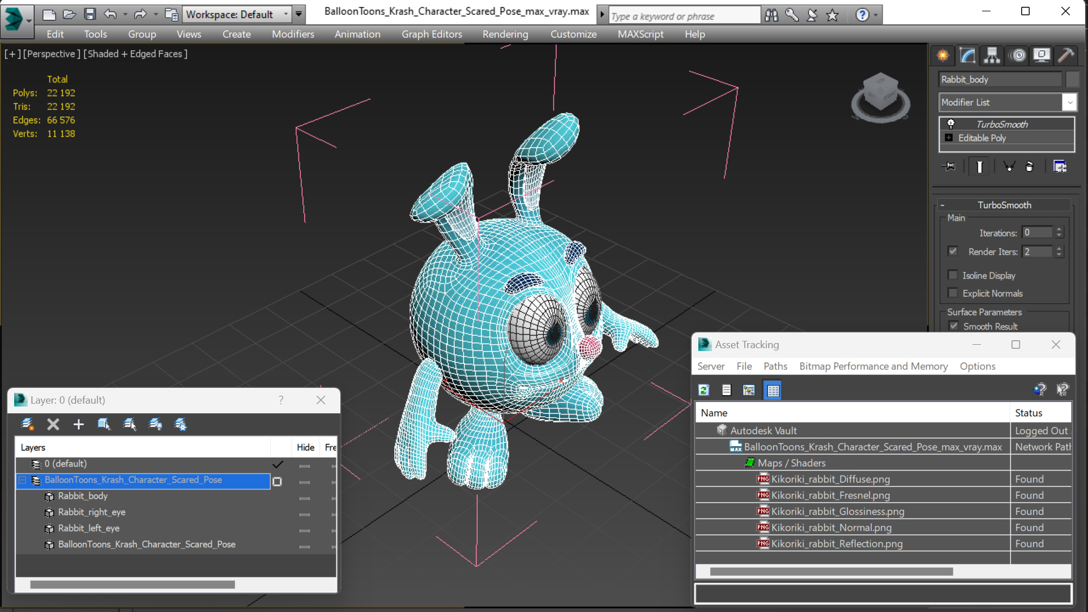Click Highlight Selected Objects' Layers icon
Viewport: 1088px width, 612px height.
click(x=130, y=424)
